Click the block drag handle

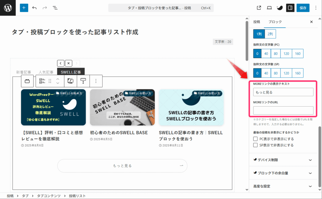click(x=50, y=81)
